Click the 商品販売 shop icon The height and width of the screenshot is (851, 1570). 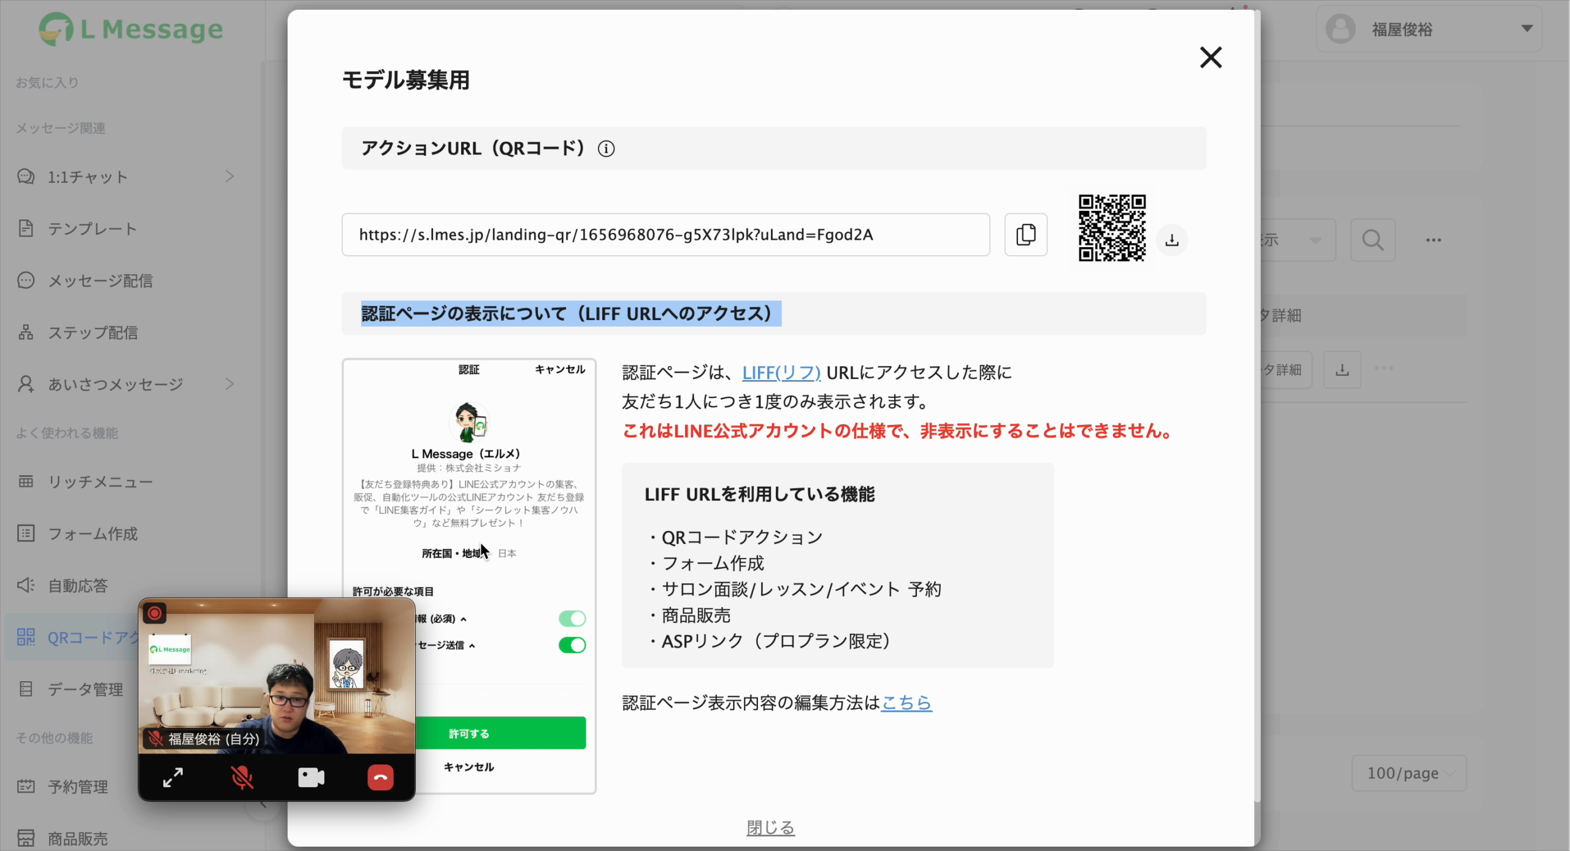tap(26, 838)
